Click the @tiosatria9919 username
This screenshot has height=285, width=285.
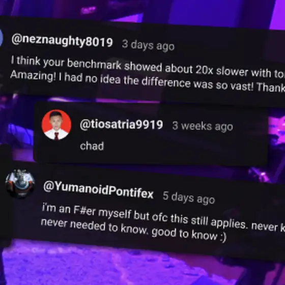121,125
